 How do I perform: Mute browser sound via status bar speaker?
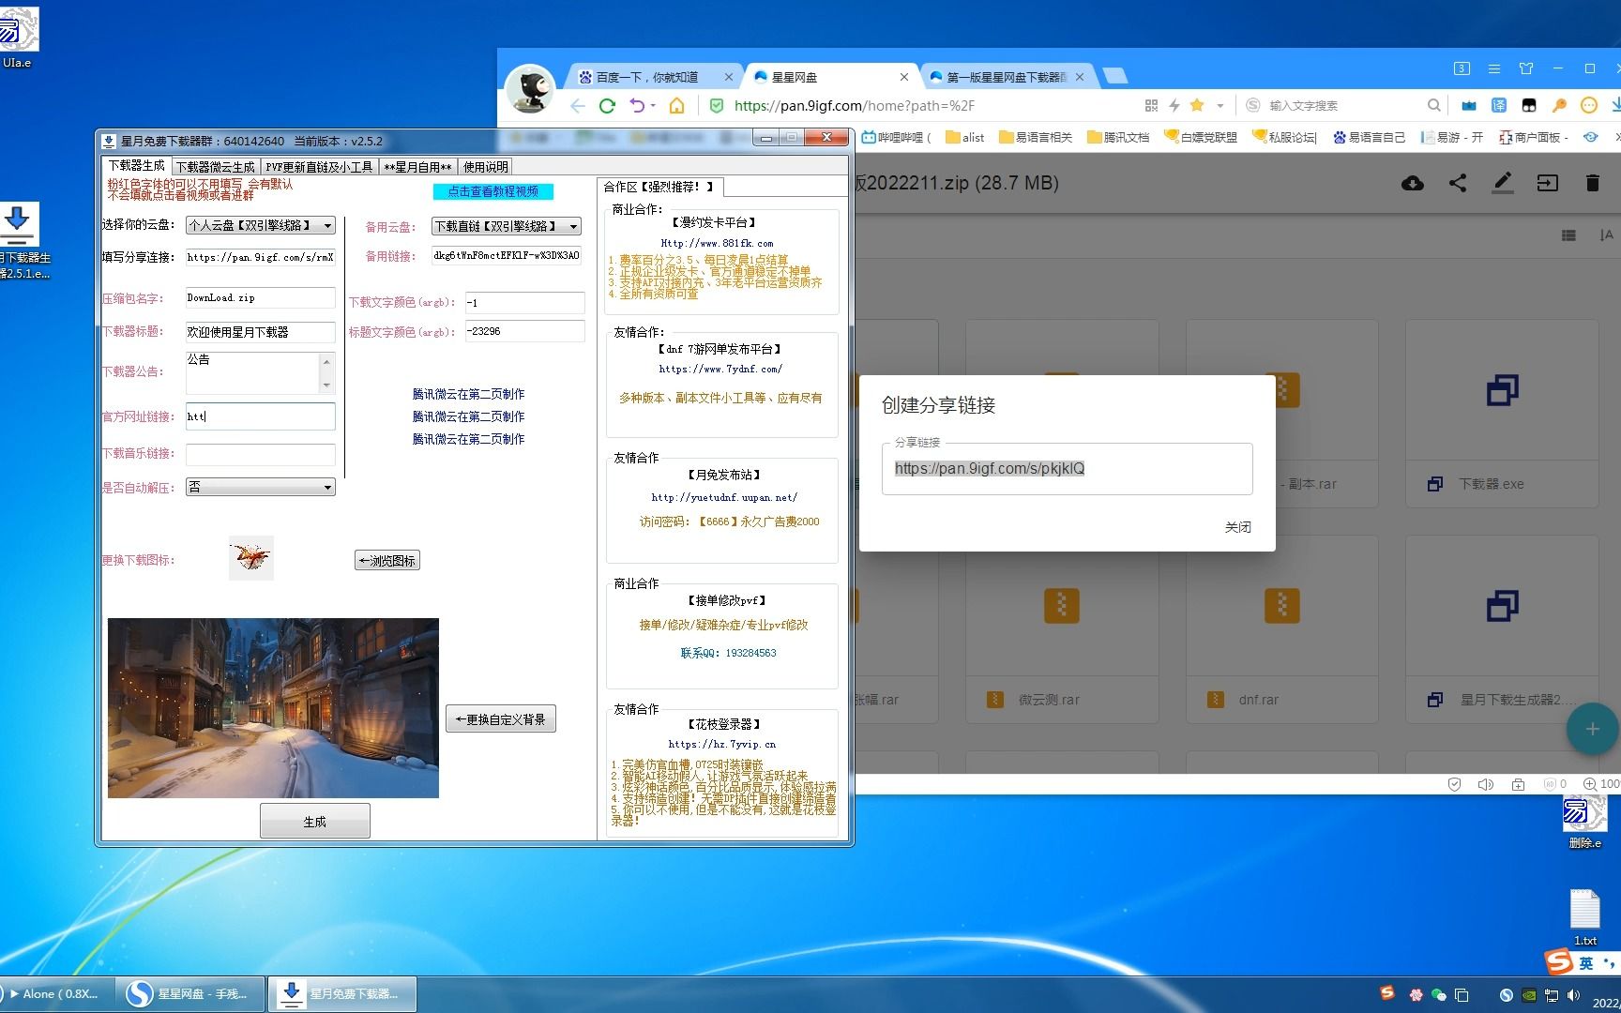1485,784
